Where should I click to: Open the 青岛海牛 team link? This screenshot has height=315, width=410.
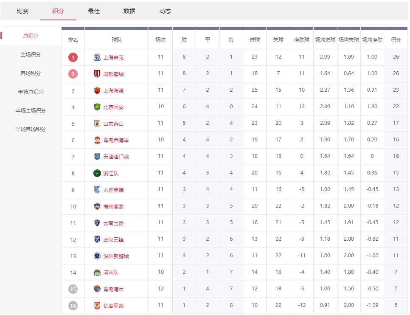113,289
